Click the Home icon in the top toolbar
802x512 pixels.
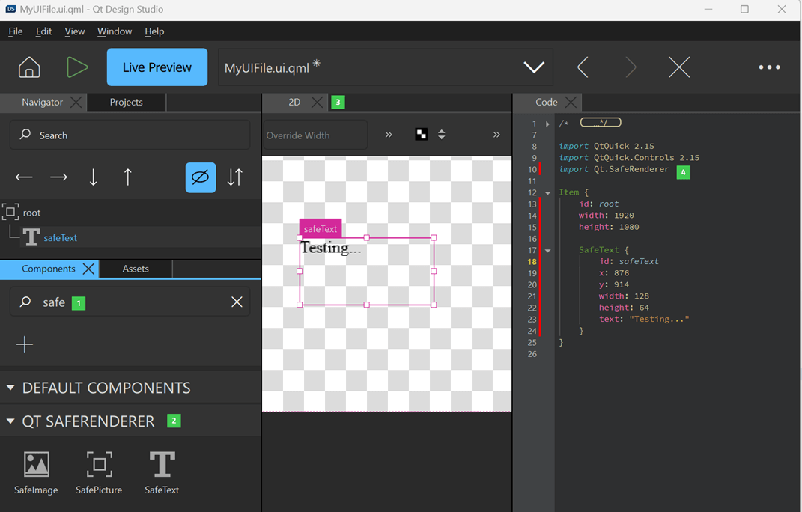pos(29,67)
